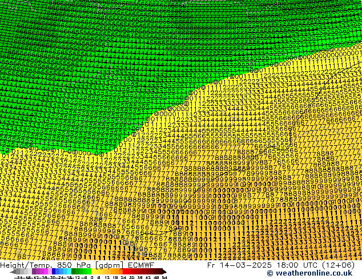Viewport: 362px width, 279px height.
Task: Click the grey left arrow end of legend
Action: [x=13, y=272]
